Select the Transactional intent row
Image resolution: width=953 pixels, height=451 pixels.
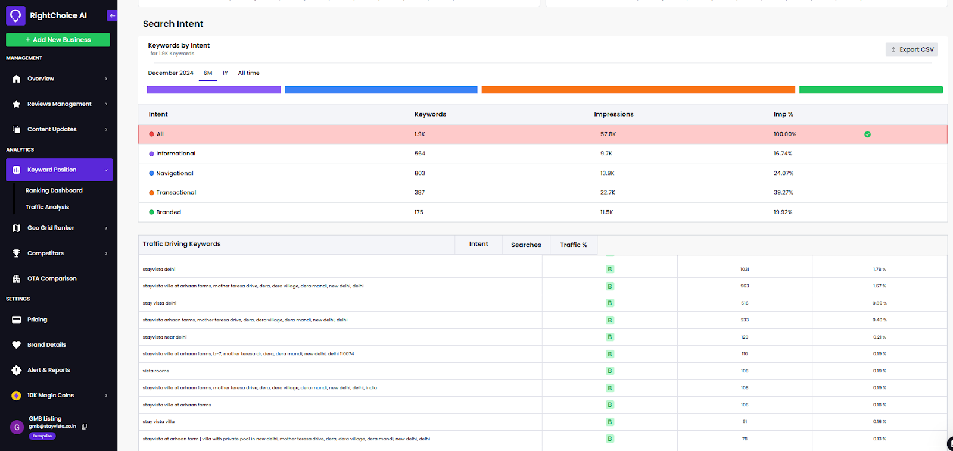(543, 193)
